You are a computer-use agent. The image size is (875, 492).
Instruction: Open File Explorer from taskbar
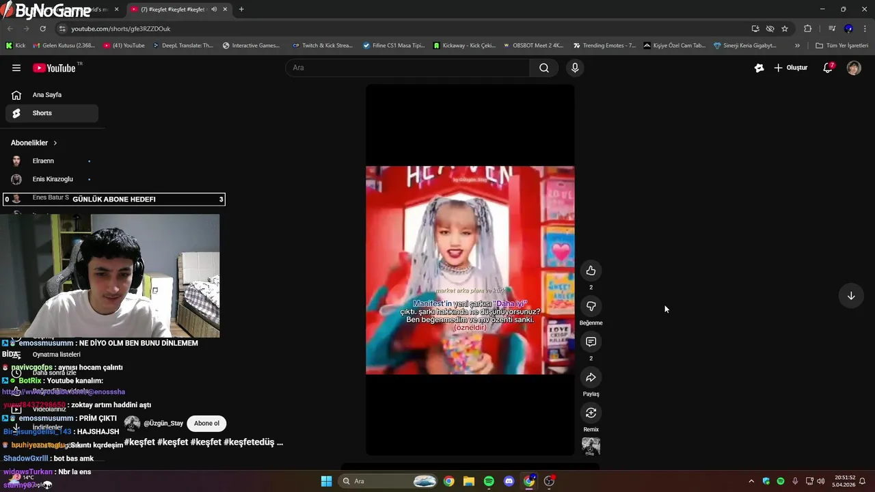(x=469, y=481)
